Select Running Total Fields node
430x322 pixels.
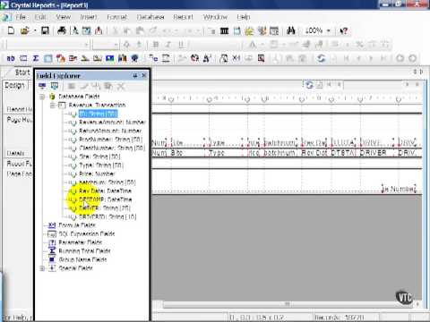84,251
